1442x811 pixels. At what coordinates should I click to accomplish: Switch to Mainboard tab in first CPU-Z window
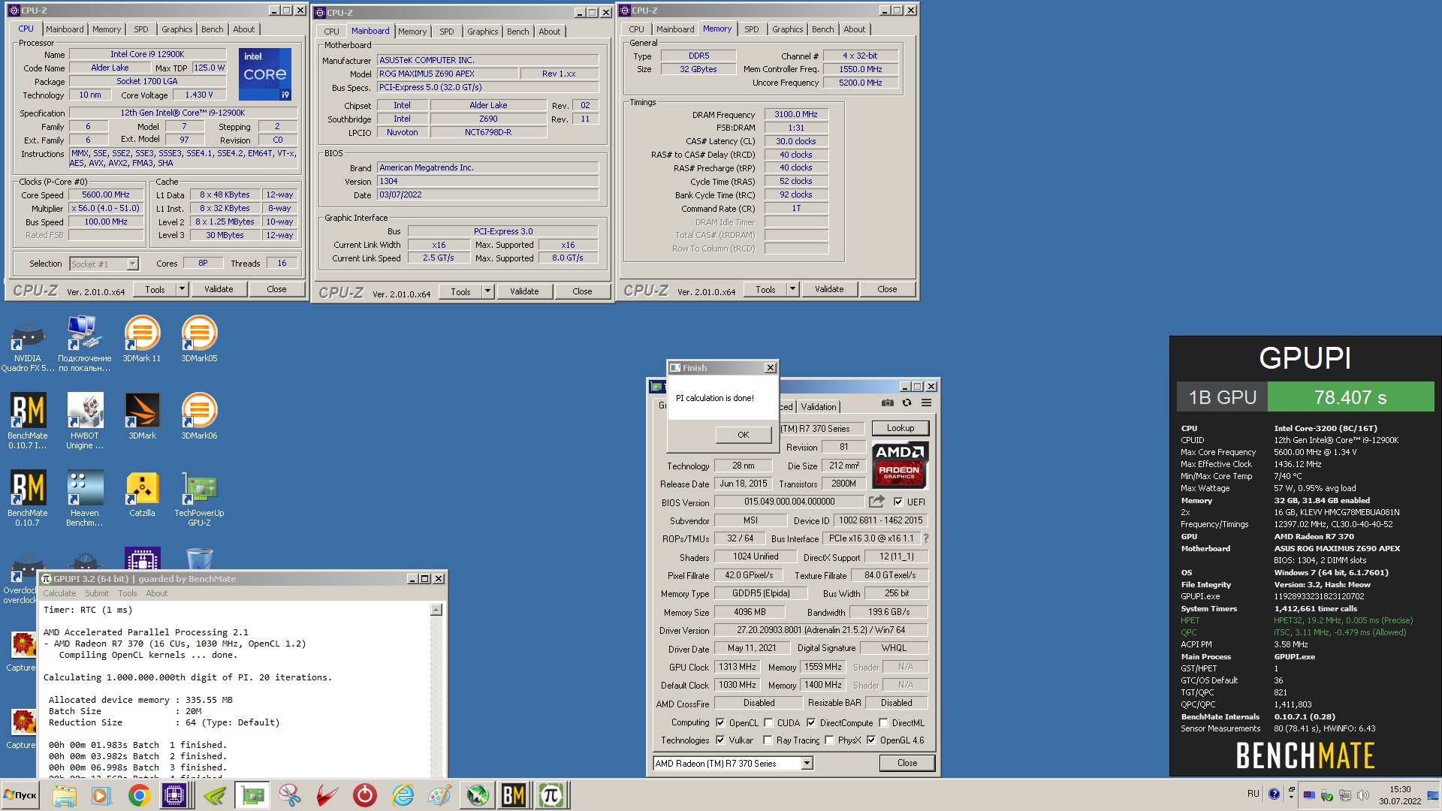click(65, 29)
